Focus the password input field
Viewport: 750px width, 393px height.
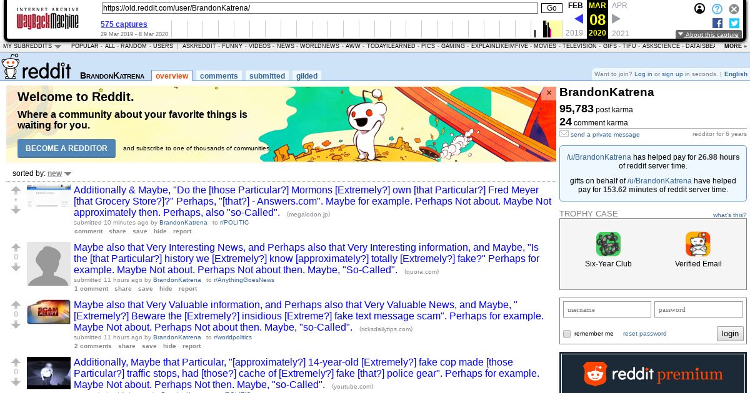(698, 309)
